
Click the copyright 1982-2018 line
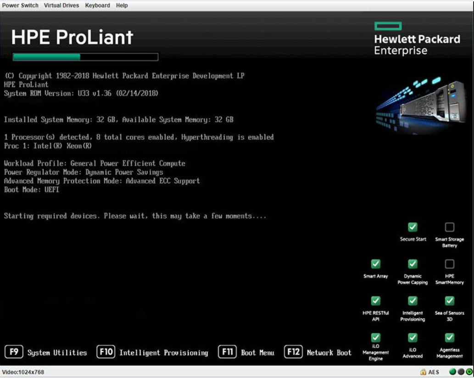point(124,76)
